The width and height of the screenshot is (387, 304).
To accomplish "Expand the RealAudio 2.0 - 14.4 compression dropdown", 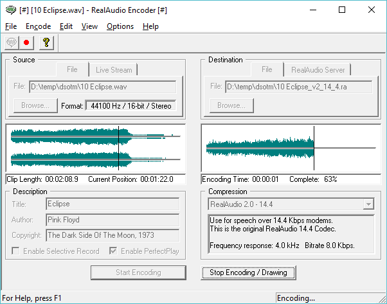I will coord(368,204).
